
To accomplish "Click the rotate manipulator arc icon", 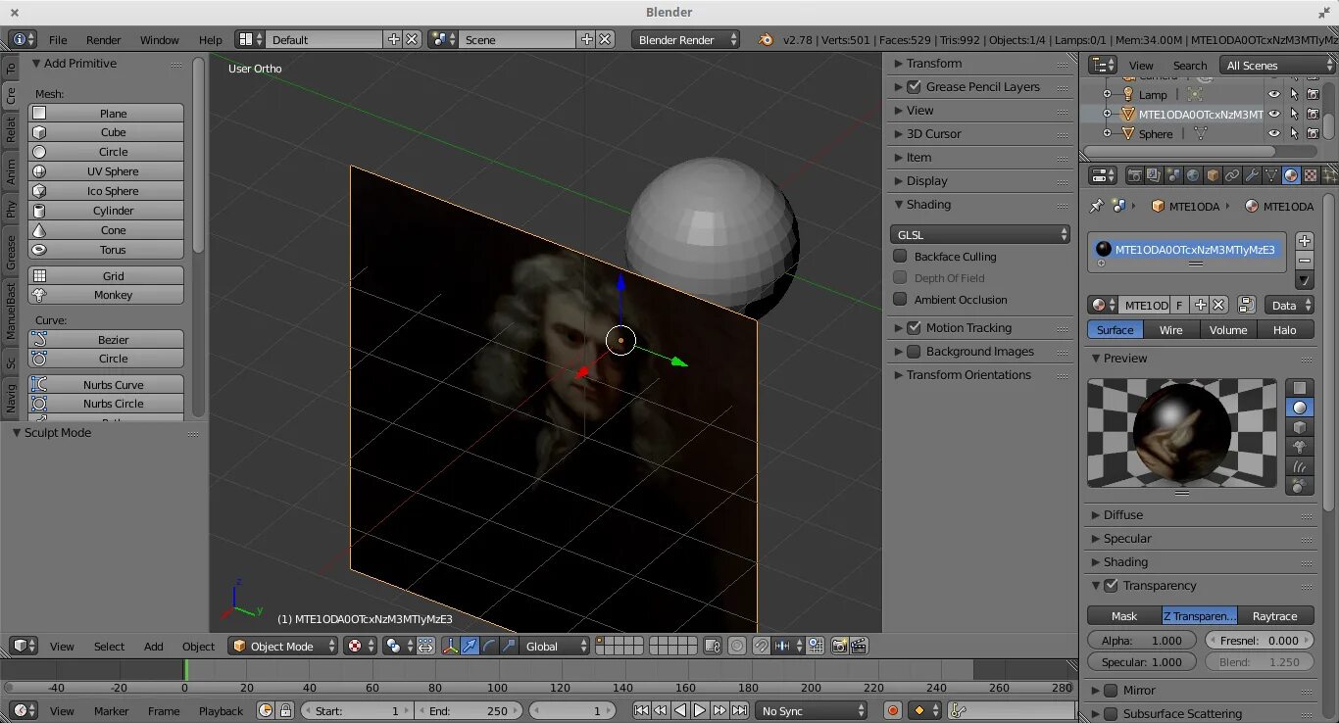I will (x=489, y=646).
